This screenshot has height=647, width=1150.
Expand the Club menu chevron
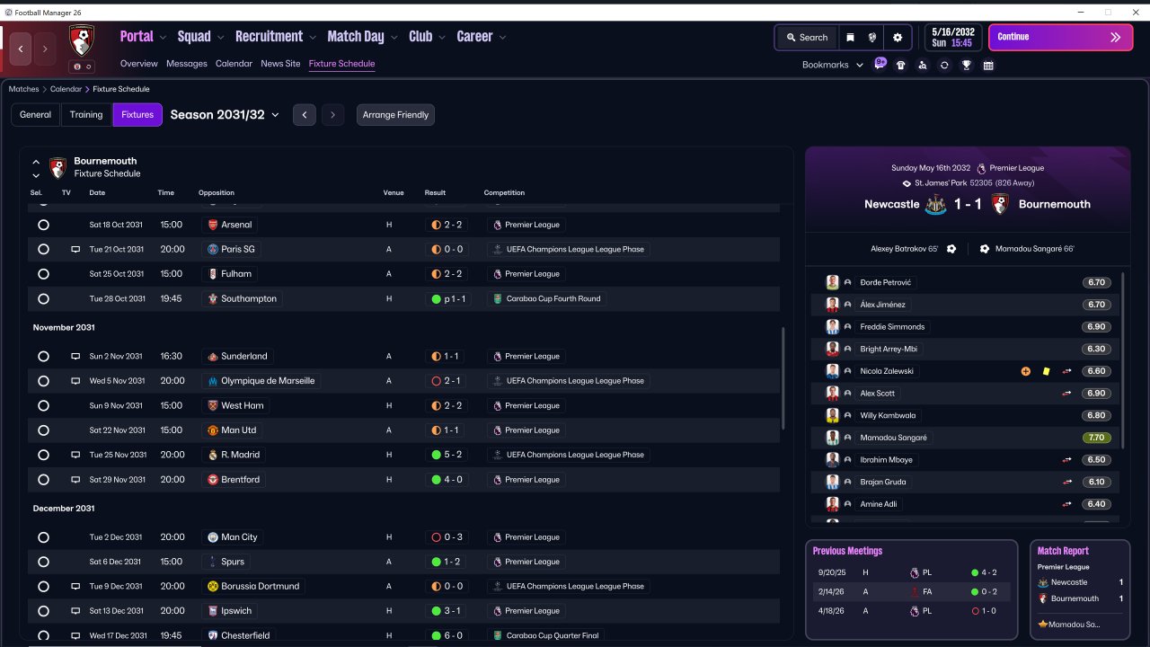click(x=442, y=38)
